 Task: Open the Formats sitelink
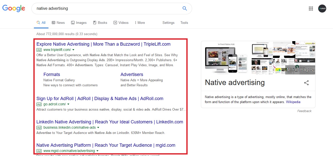click(52, 74)
